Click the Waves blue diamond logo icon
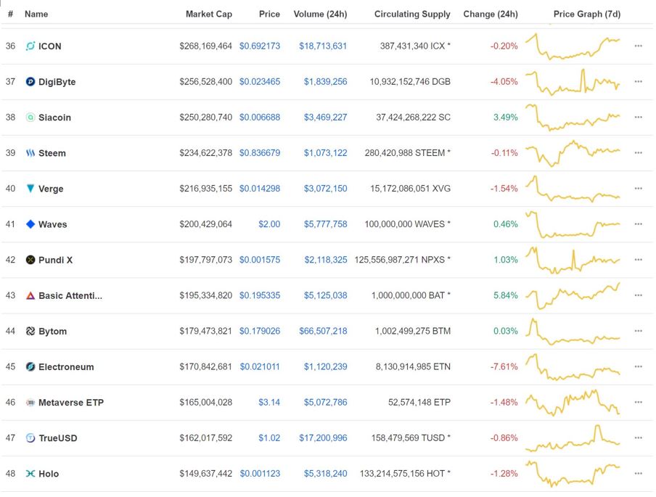656x497 pixels. 30,224
